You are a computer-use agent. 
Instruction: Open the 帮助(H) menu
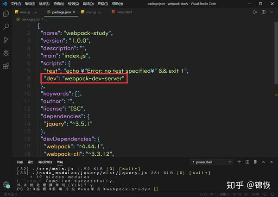(x=117, y=4)
